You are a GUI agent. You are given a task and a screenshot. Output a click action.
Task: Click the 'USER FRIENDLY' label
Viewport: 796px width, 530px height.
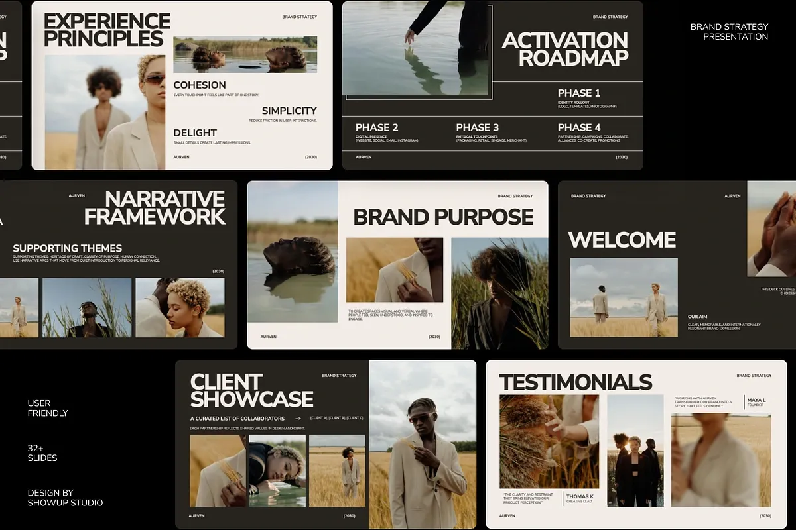48,408
